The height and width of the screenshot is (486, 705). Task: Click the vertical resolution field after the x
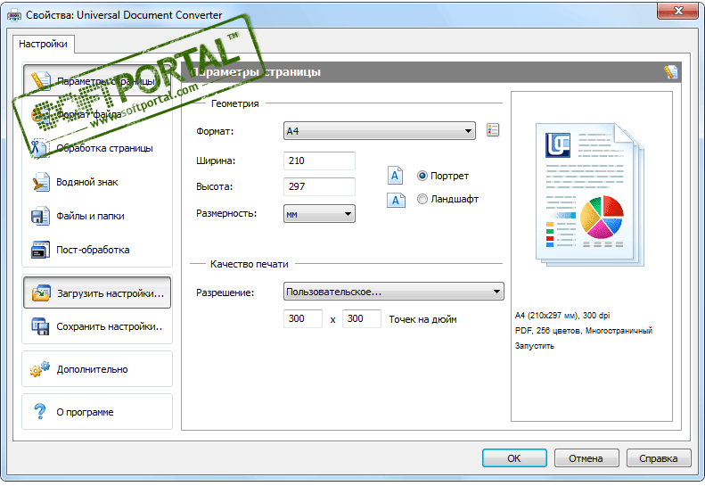362,318
